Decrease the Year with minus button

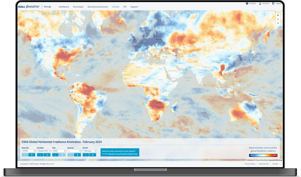[x=55, y=155]
